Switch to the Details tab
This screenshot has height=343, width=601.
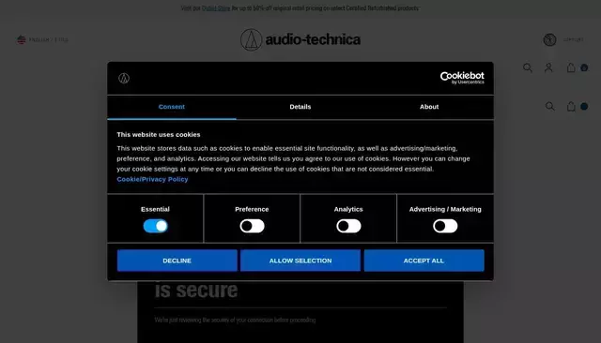tap(300, 107)
